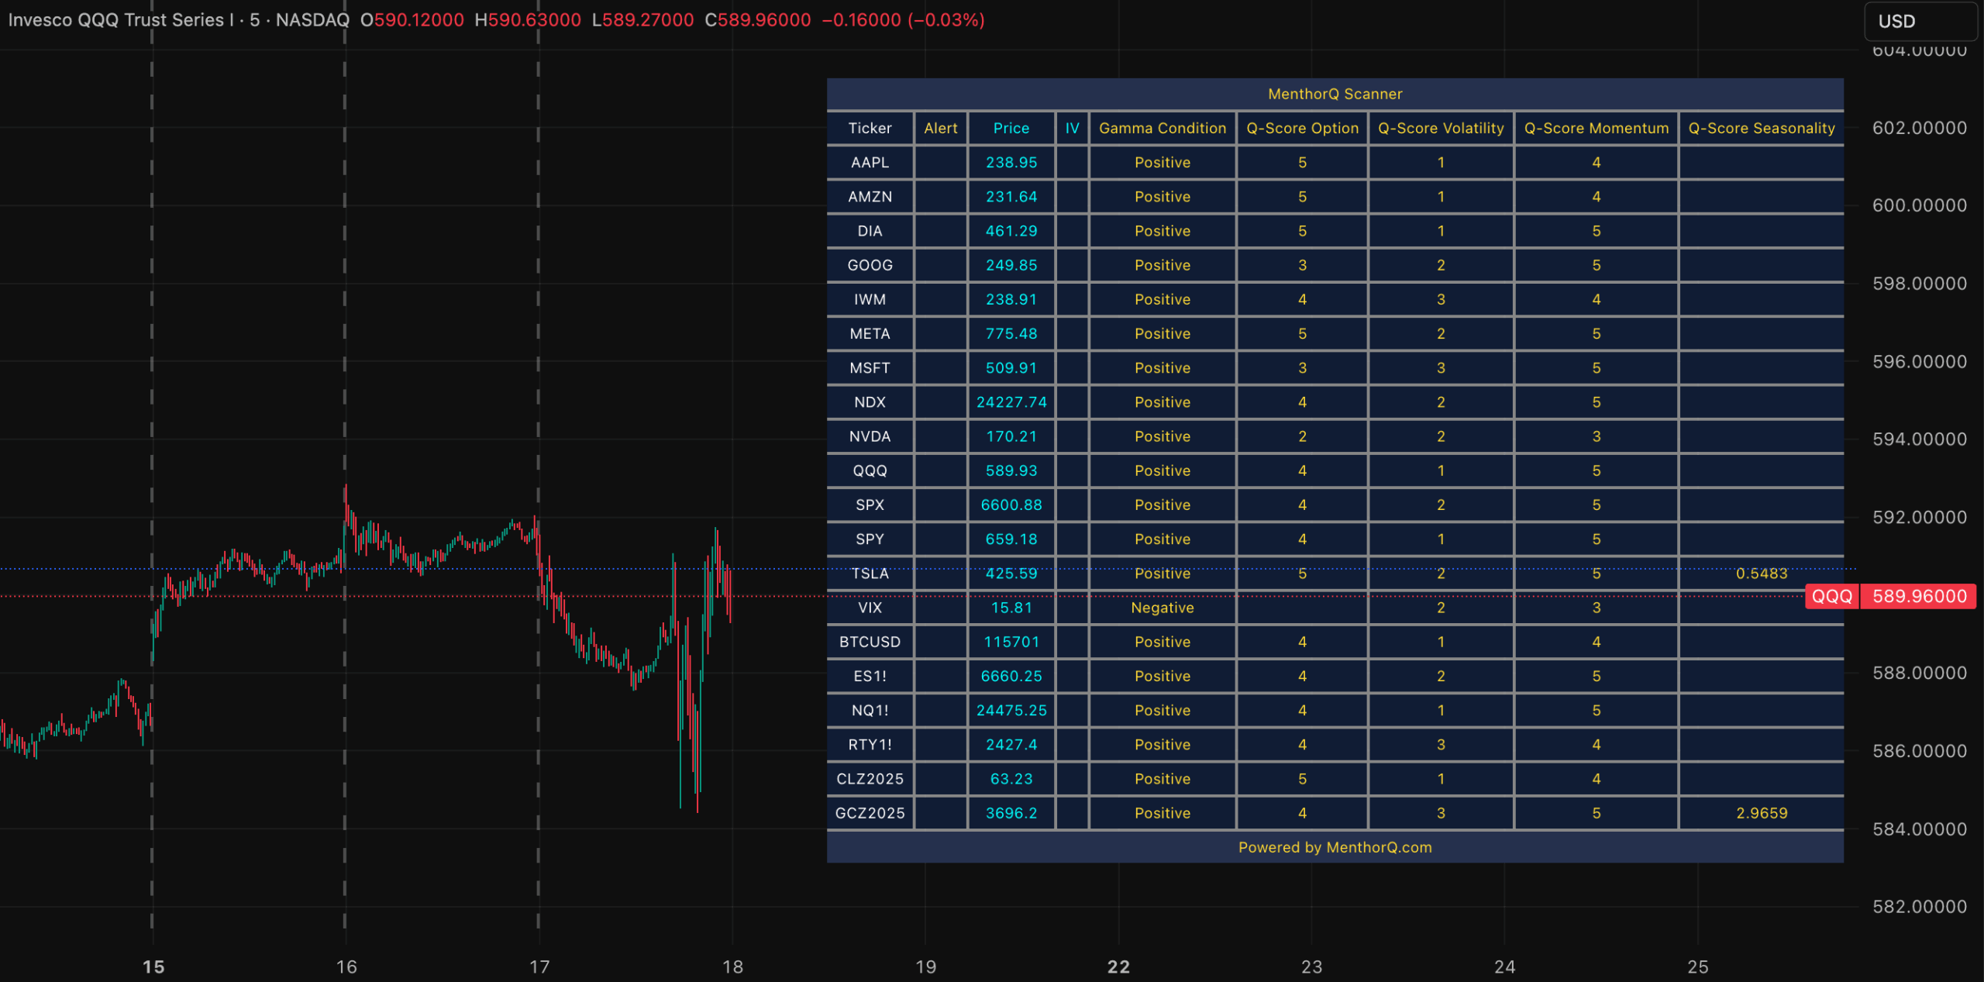Click GCZ2025's seasonality value 2.9659
Image resolution: width=1984 pixels, height=982 pixels.
pos(1762,813)
